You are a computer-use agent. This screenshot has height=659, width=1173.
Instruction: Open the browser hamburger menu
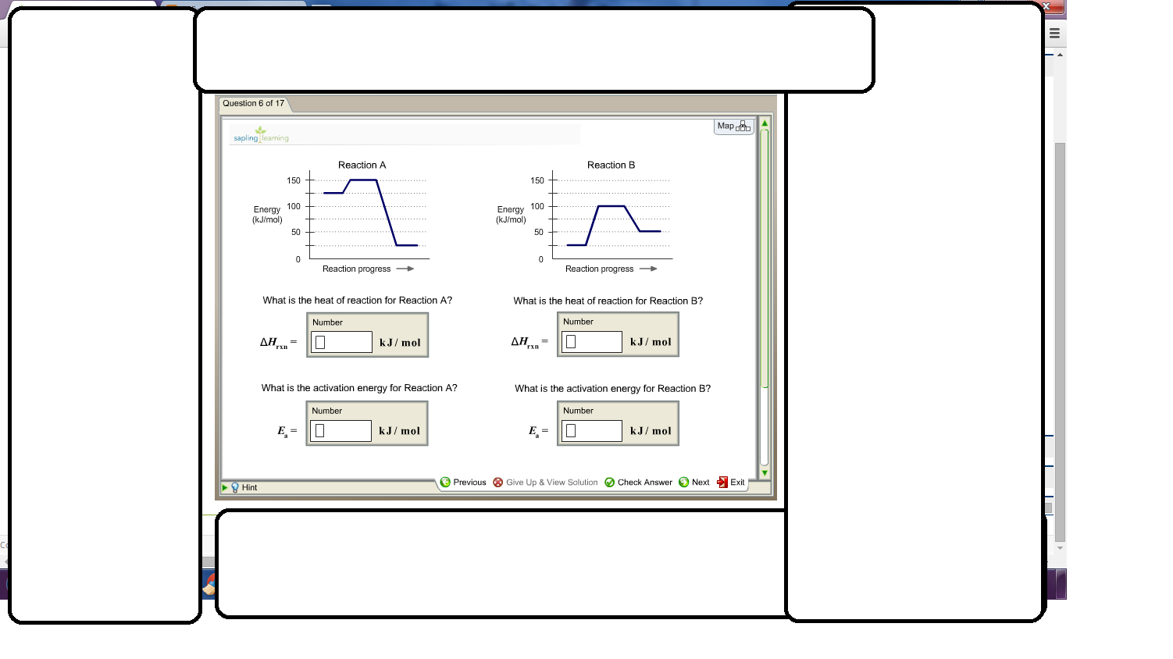click(1054, 34)
